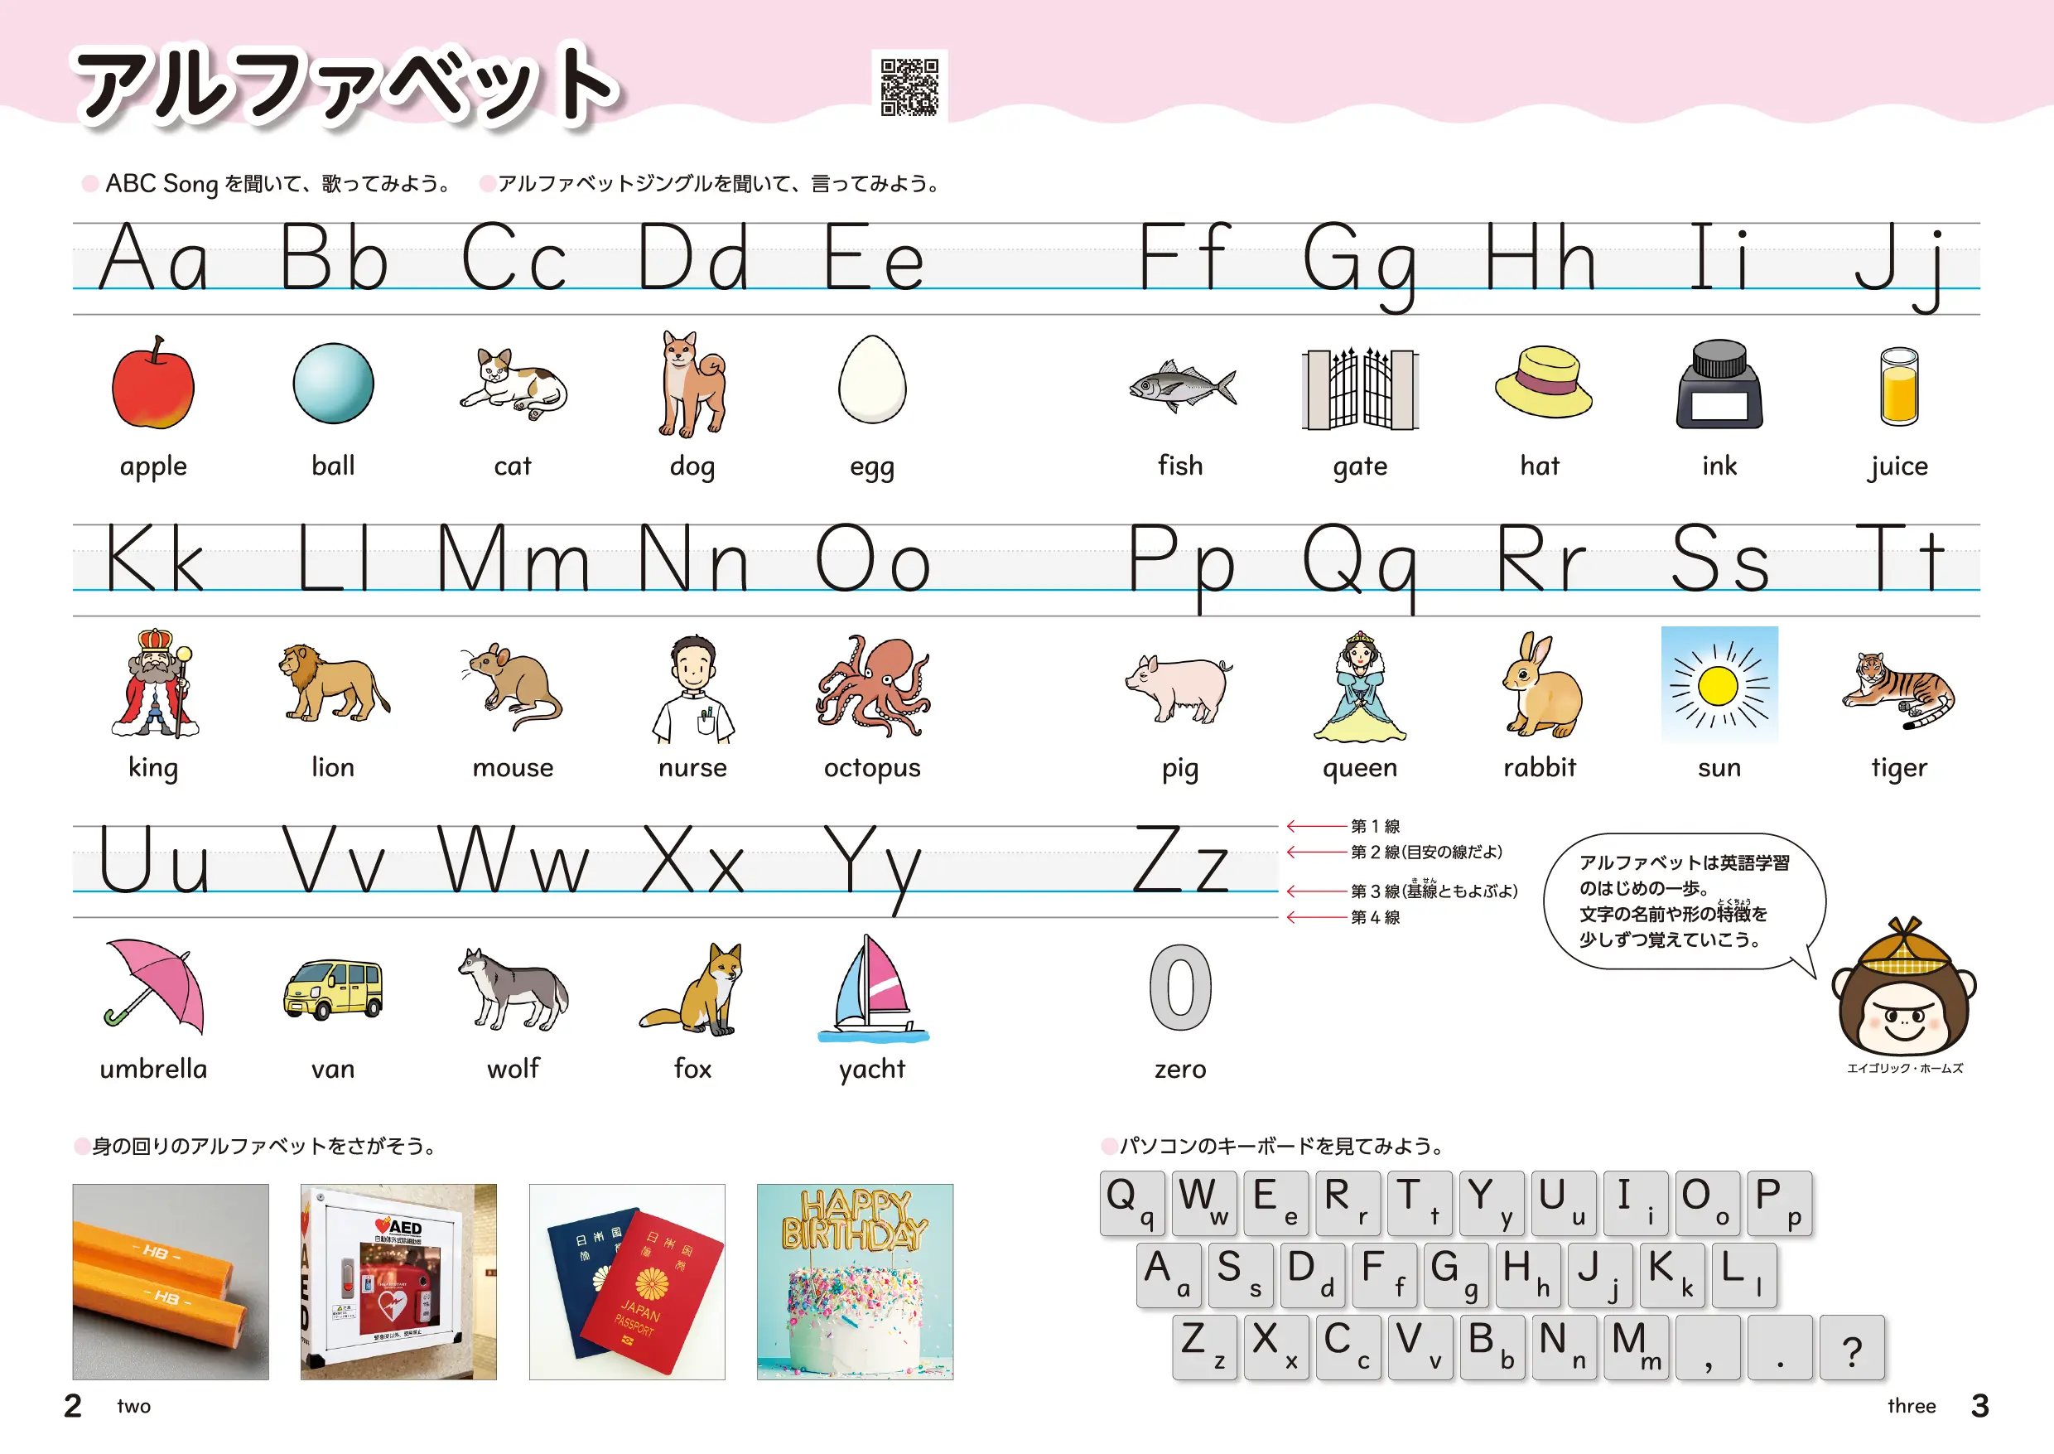Click the large gray zero numeral
The width and height of the screenshot is (2054, 1454).
1180,988
